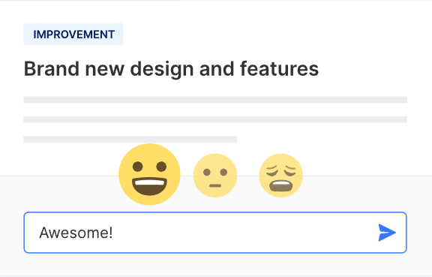The width and height of the screenshot is (432, 277).
Task: Focus the feedback comment input field
Action: pyautogui.click(x=215, y=233)
